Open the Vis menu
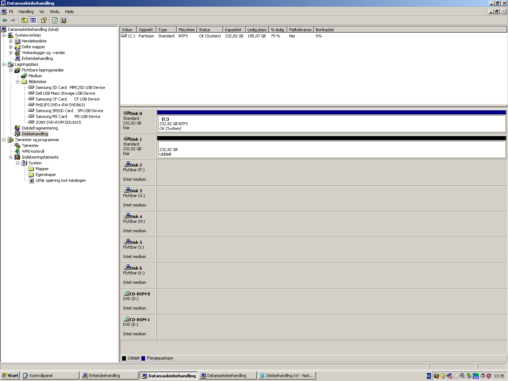Screen dimensions: 508x381 click(x=42, y=12)
